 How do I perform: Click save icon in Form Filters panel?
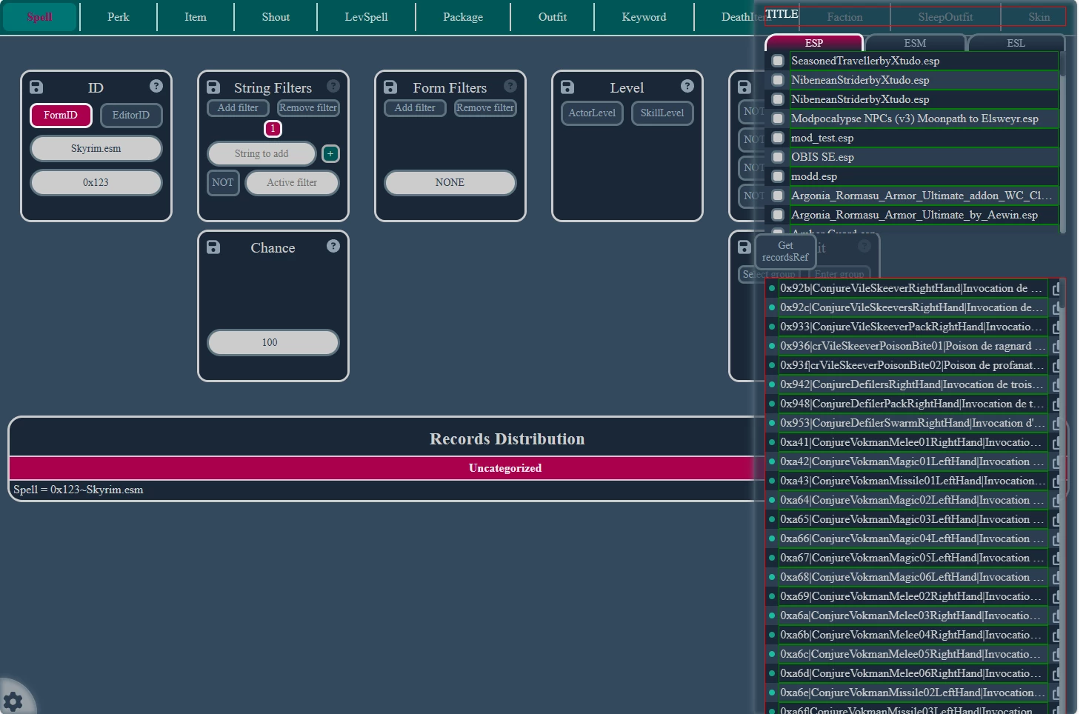point(390,87)
